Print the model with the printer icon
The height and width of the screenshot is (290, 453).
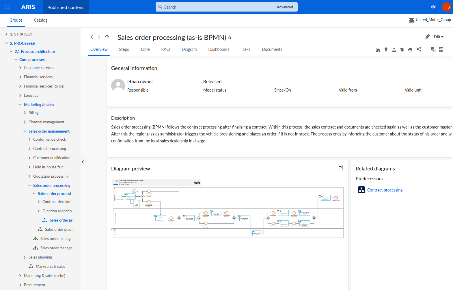pos(410,50)
